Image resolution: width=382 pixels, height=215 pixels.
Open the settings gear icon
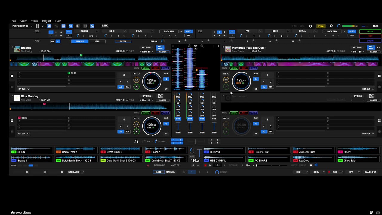coord(331,26)
